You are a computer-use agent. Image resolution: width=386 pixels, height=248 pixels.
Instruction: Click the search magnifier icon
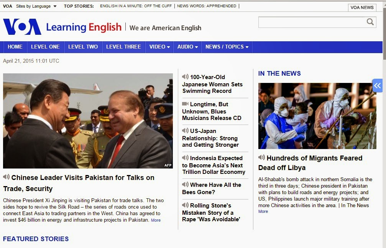pyautogui.click(x=370, y=22)
